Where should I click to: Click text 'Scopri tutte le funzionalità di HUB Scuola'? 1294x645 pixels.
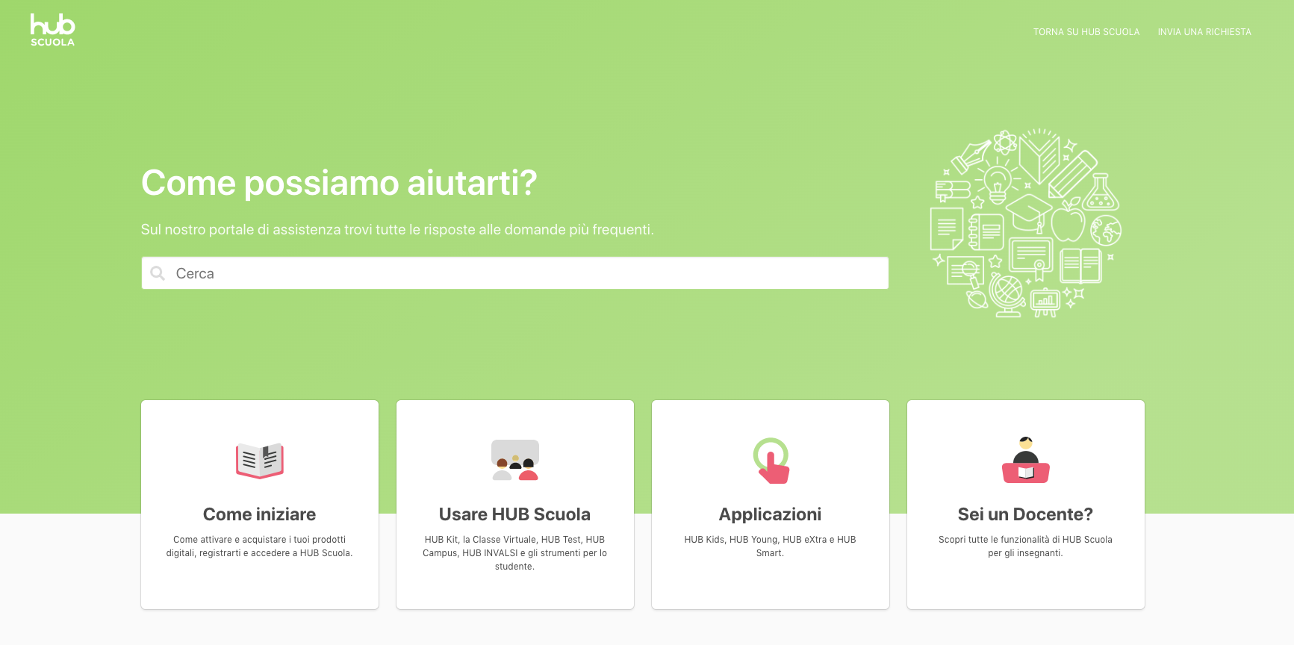click(1025, 540)
